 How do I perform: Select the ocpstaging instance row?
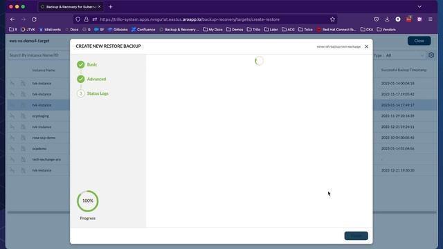click(40, 116)
